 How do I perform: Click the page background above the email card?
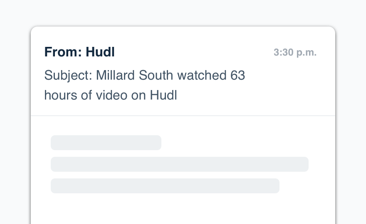[x=183, y=12]
